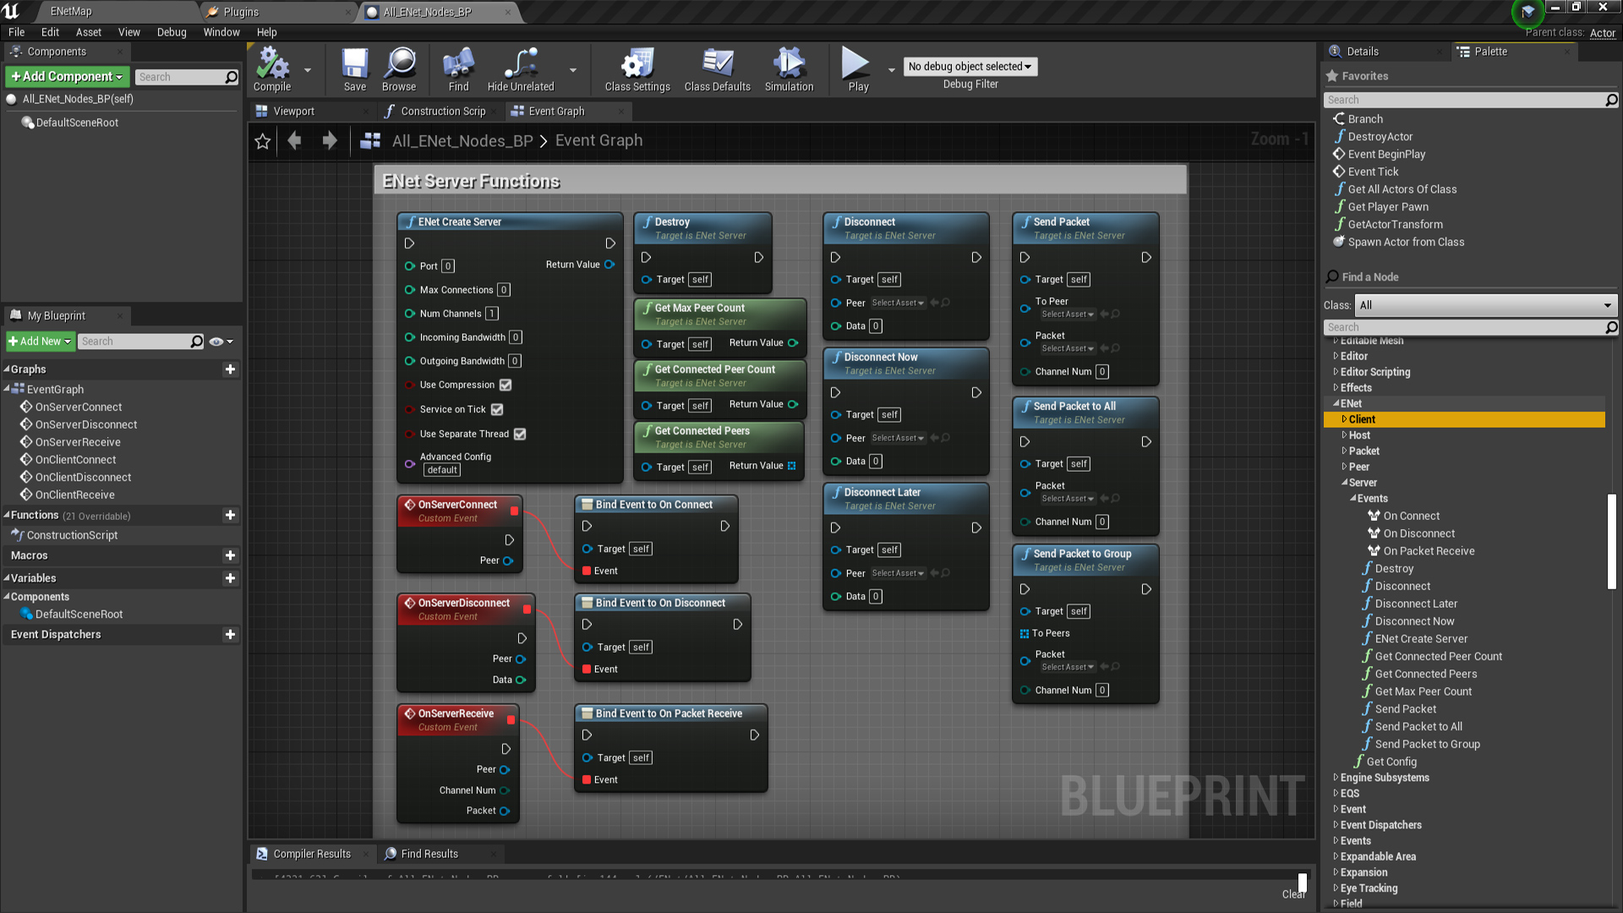Viewport: 1623px width, 913px height.
Task: Open Hide Unrelated options dropdown arrow
Action: click(x=573, y=70)
